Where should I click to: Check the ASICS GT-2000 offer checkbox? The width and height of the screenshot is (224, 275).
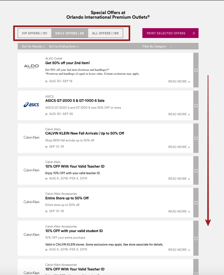point(196,105)
